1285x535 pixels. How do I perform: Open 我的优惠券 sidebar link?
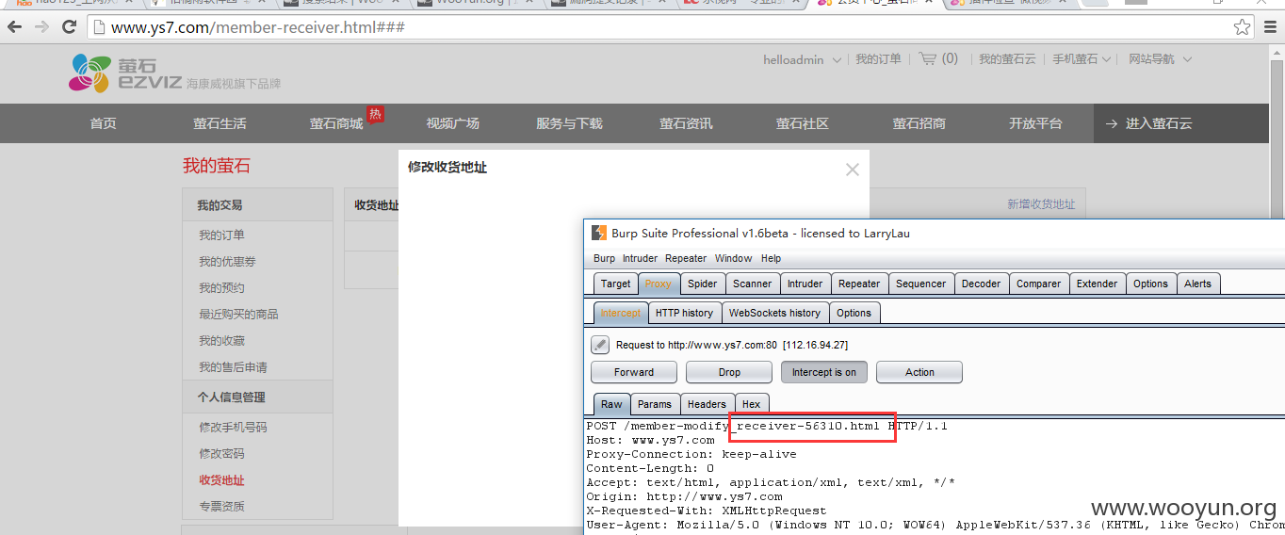pyautogui.click(x=227, y=262)
